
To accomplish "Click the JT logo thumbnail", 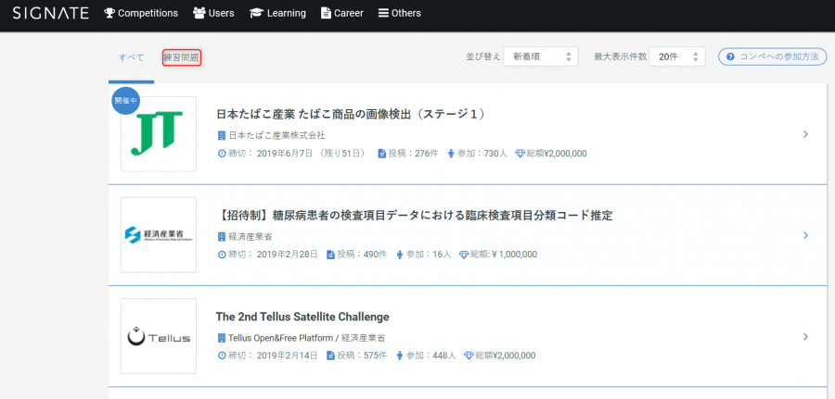I will 159,134.
